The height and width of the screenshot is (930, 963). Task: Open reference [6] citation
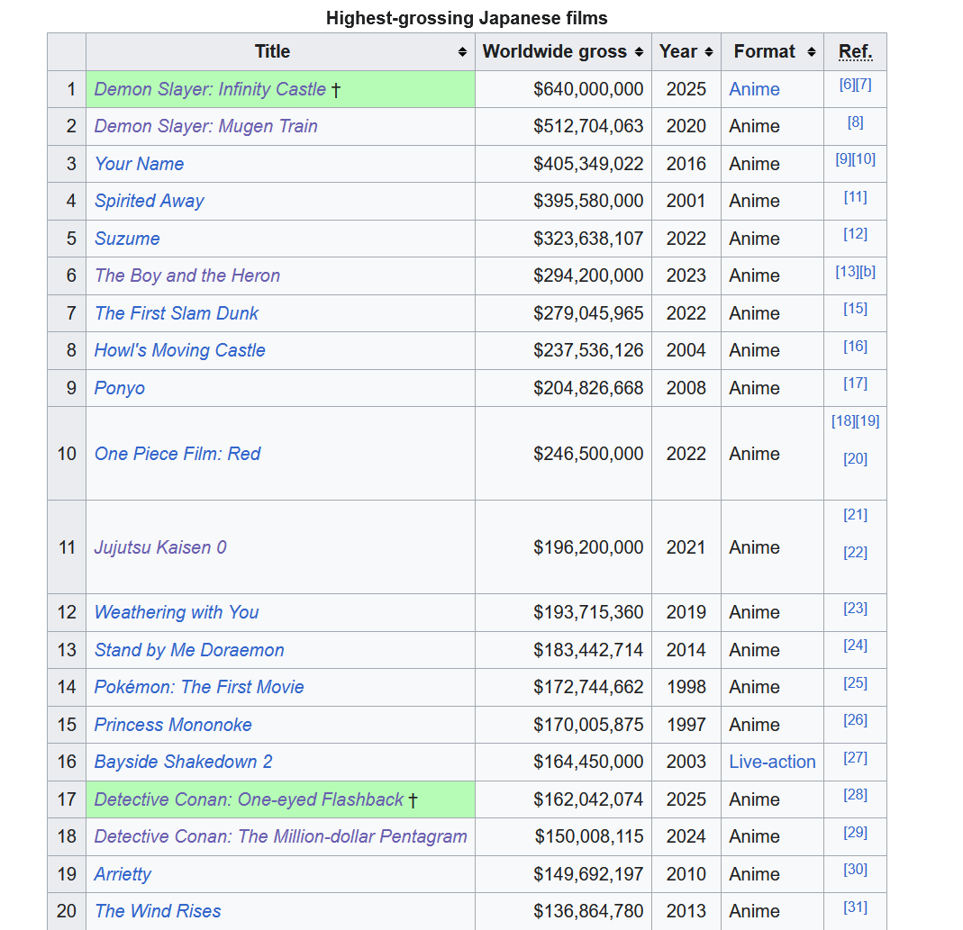(847, 84)
